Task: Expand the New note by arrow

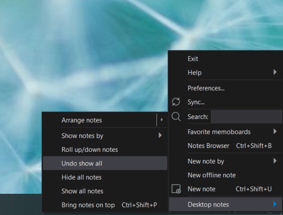Action: (x=275, y=161)
